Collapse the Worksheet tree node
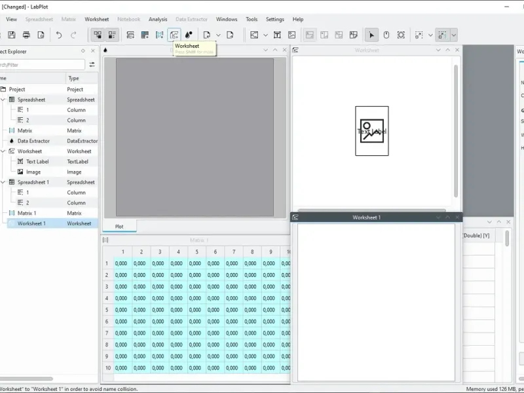Screen dimensions: 524x393 (x=3, y=151)
